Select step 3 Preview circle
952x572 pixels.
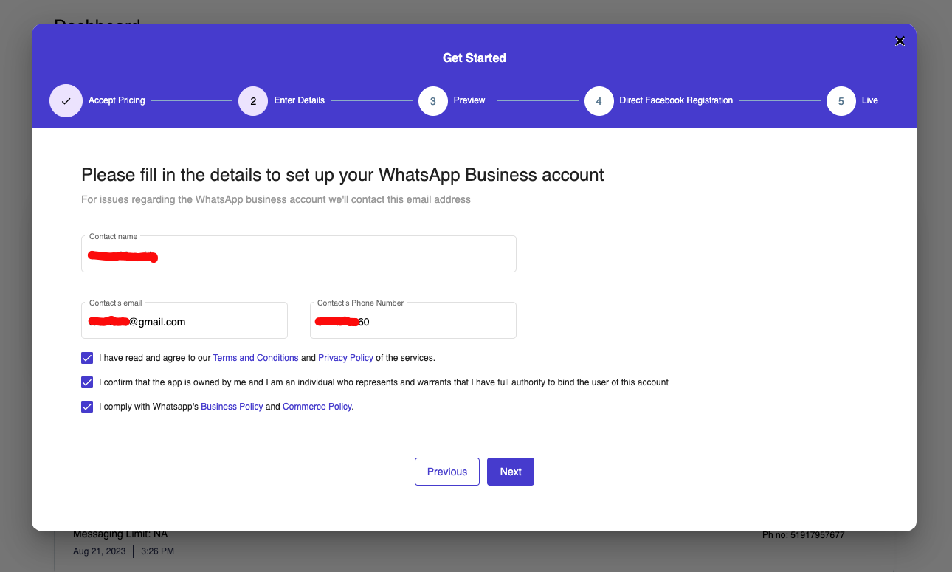point(433,101)
